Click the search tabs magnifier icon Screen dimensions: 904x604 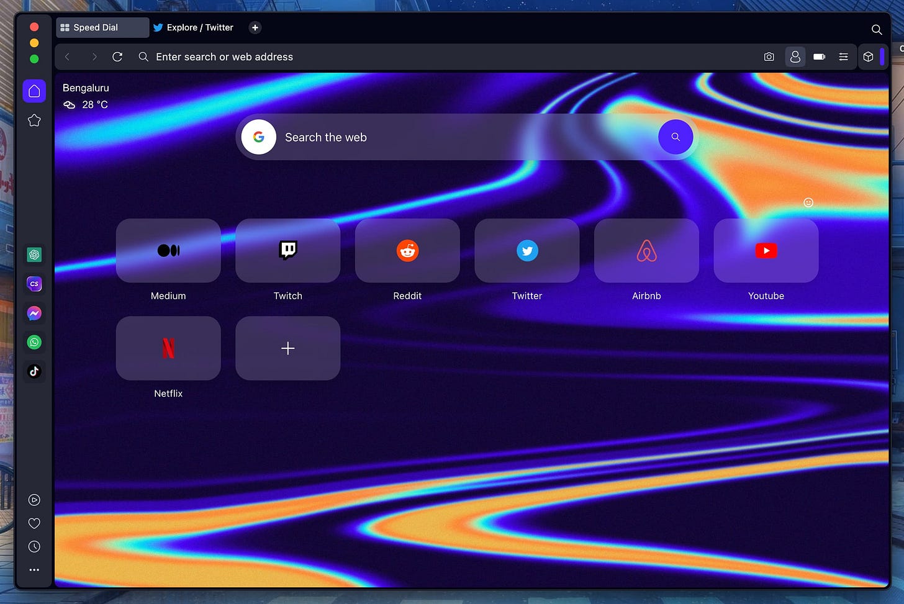tap(876, 29)
